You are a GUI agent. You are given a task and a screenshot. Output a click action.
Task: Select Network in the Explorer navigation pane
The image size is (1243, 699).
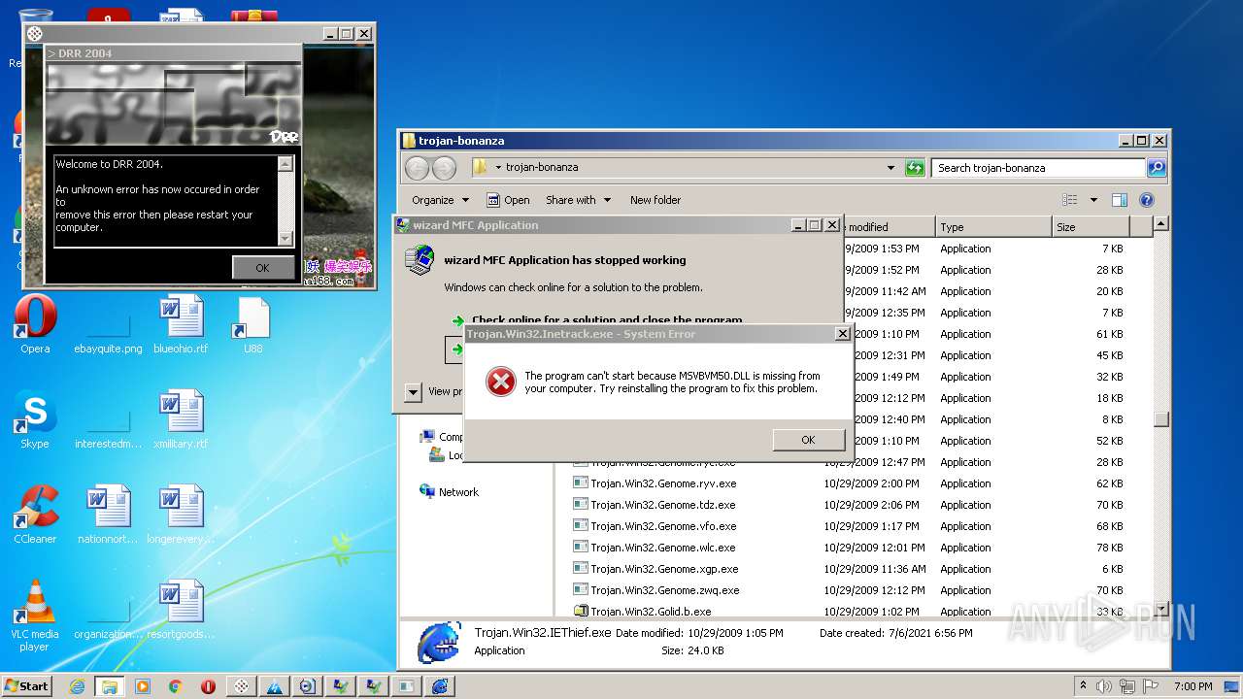450,492
